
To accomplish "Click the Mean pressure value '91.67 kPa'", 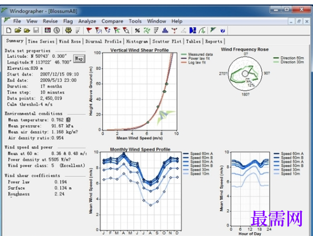I will 62,126.
